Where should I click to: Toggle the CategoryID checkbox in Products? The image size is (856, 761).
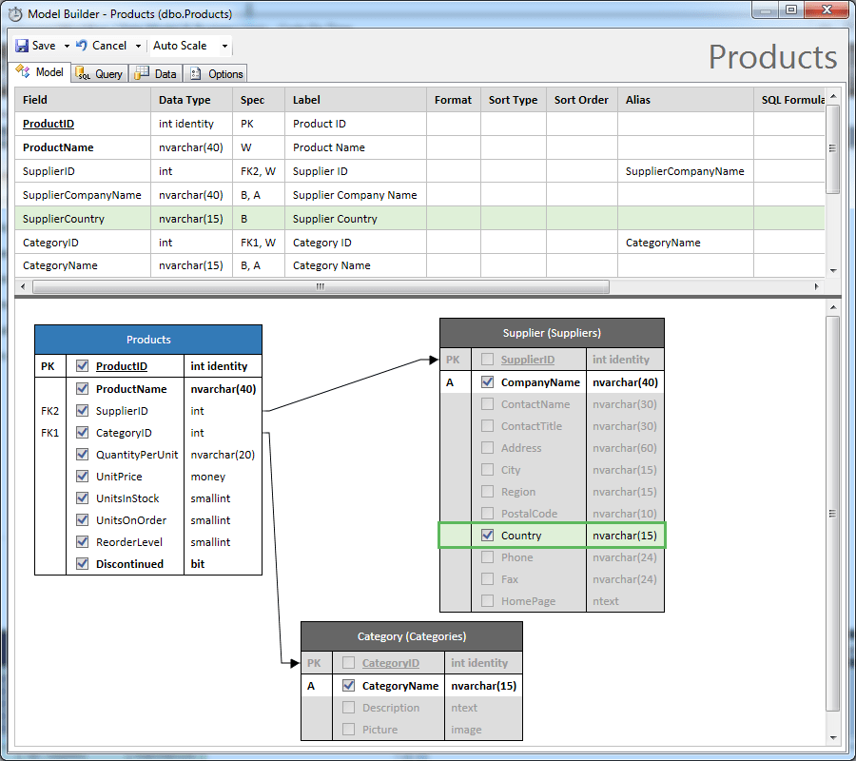[83, 433]
